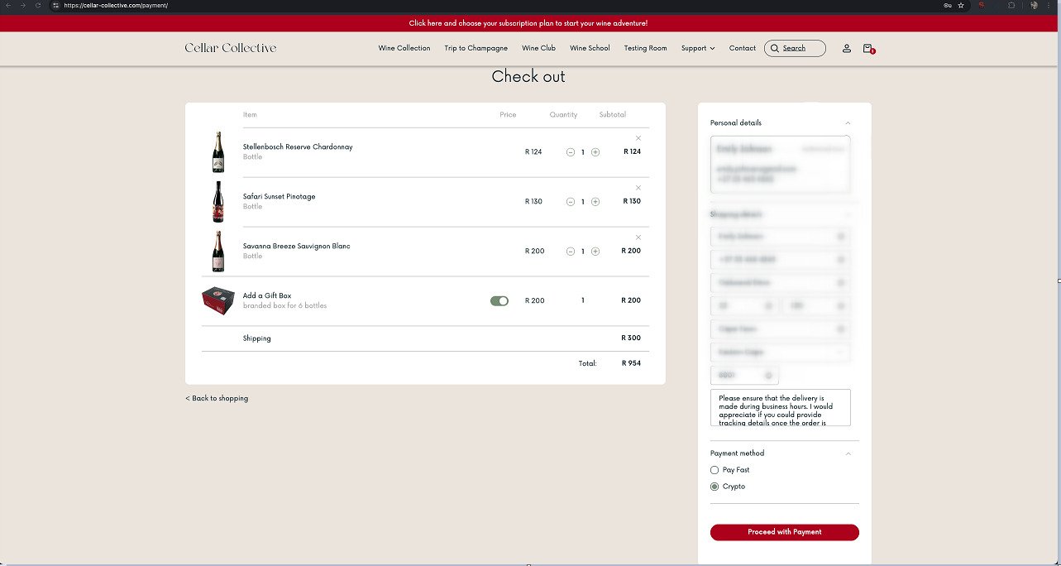The height and width of the screenshot is (566, 1061).
Task: Click Proceed with Payment button
Action: pyautogui.click(x=785, y=532)
